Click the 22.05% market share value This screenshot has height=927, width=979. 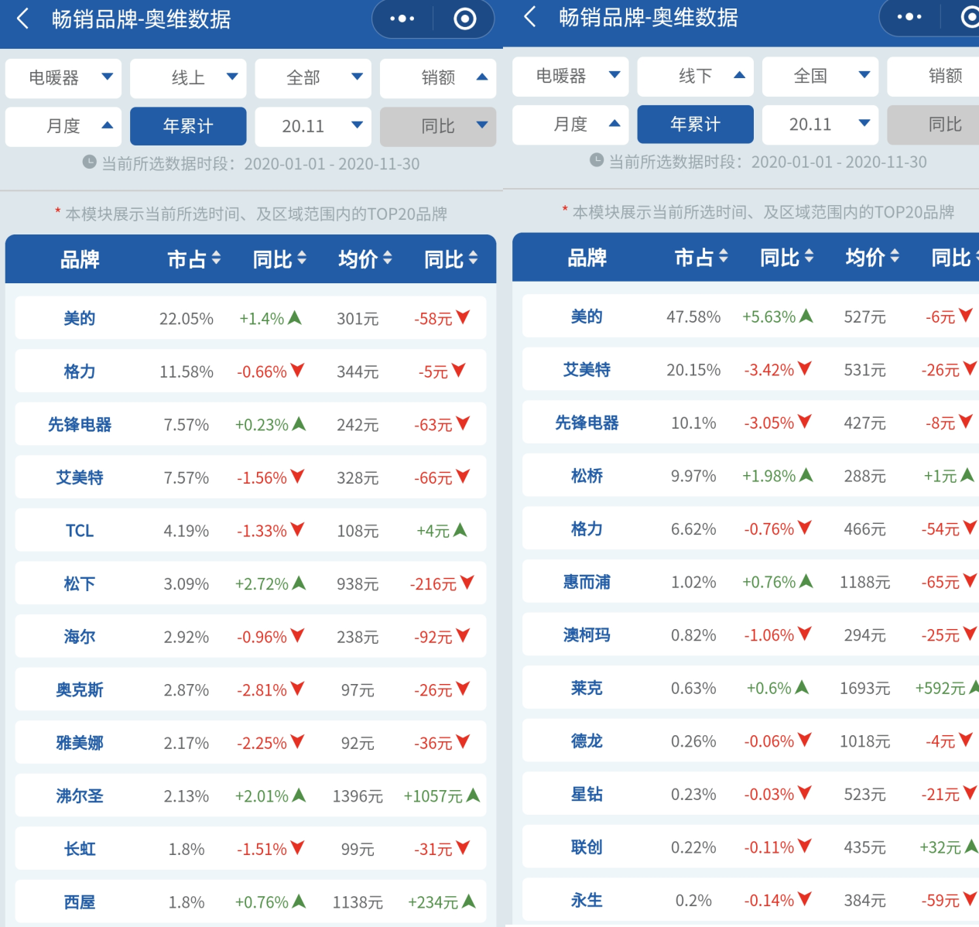point(187,319)
